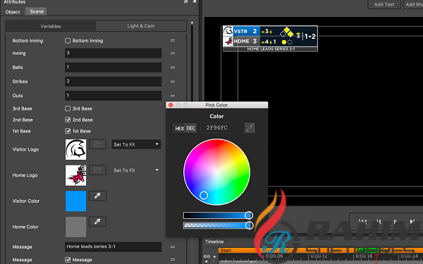Click the Home Color gray swatch
The height and width of the screenshot is (264, 423).
(76, 227)
